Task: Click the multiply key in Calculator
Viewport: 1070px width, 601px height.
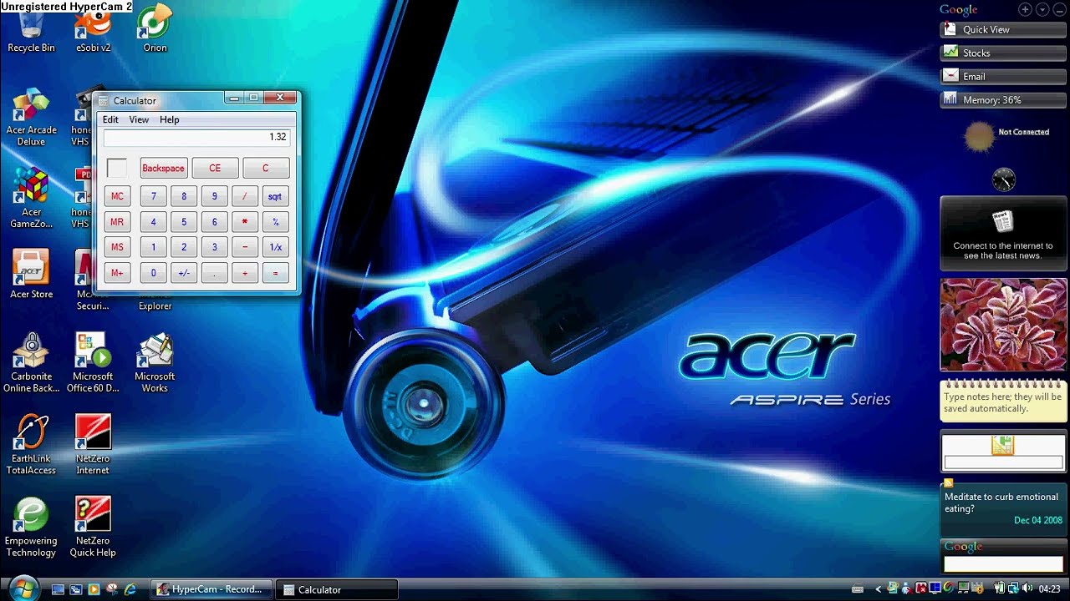Action: pos(245,222)
